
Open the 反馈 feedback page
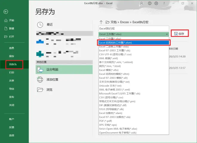coord(12,127)
